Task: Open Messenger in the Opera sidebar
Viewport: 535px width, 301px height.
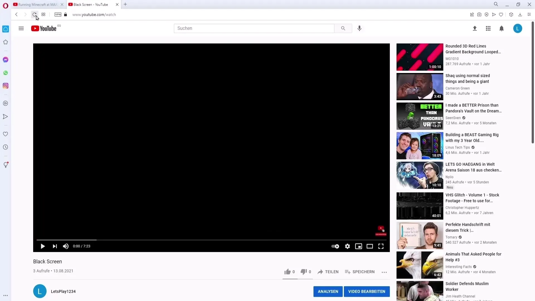Action: click(x=6, y=60)
